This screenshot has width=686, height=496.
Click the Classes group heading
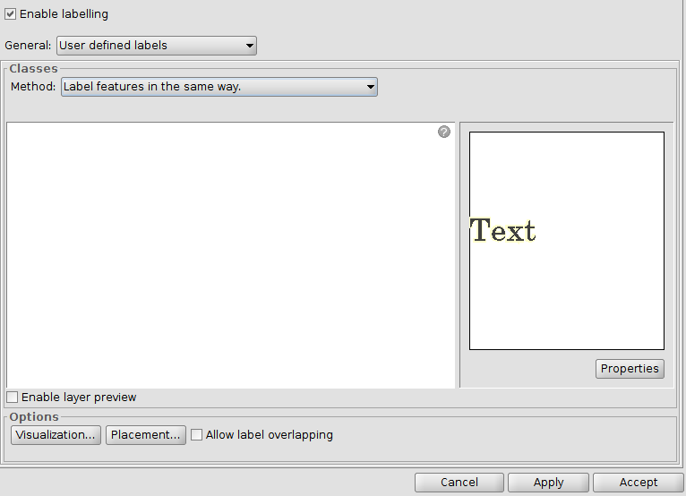pyautogui.click(x=33, y=69)
